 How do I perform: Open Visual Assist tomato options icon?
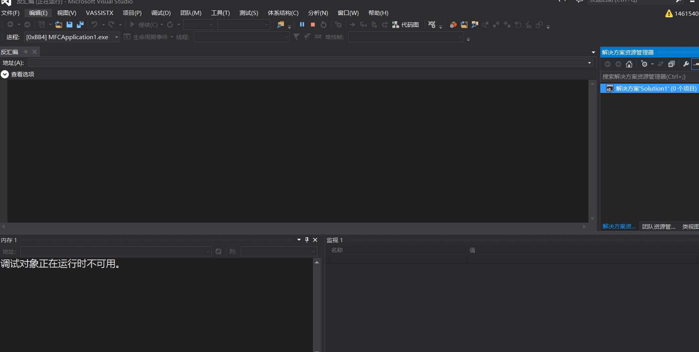point(453,25)
